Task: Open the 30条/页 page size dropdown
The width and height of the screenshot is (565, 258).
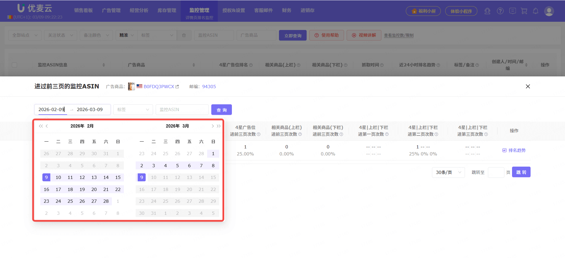Action: click(x=448, y=172)
